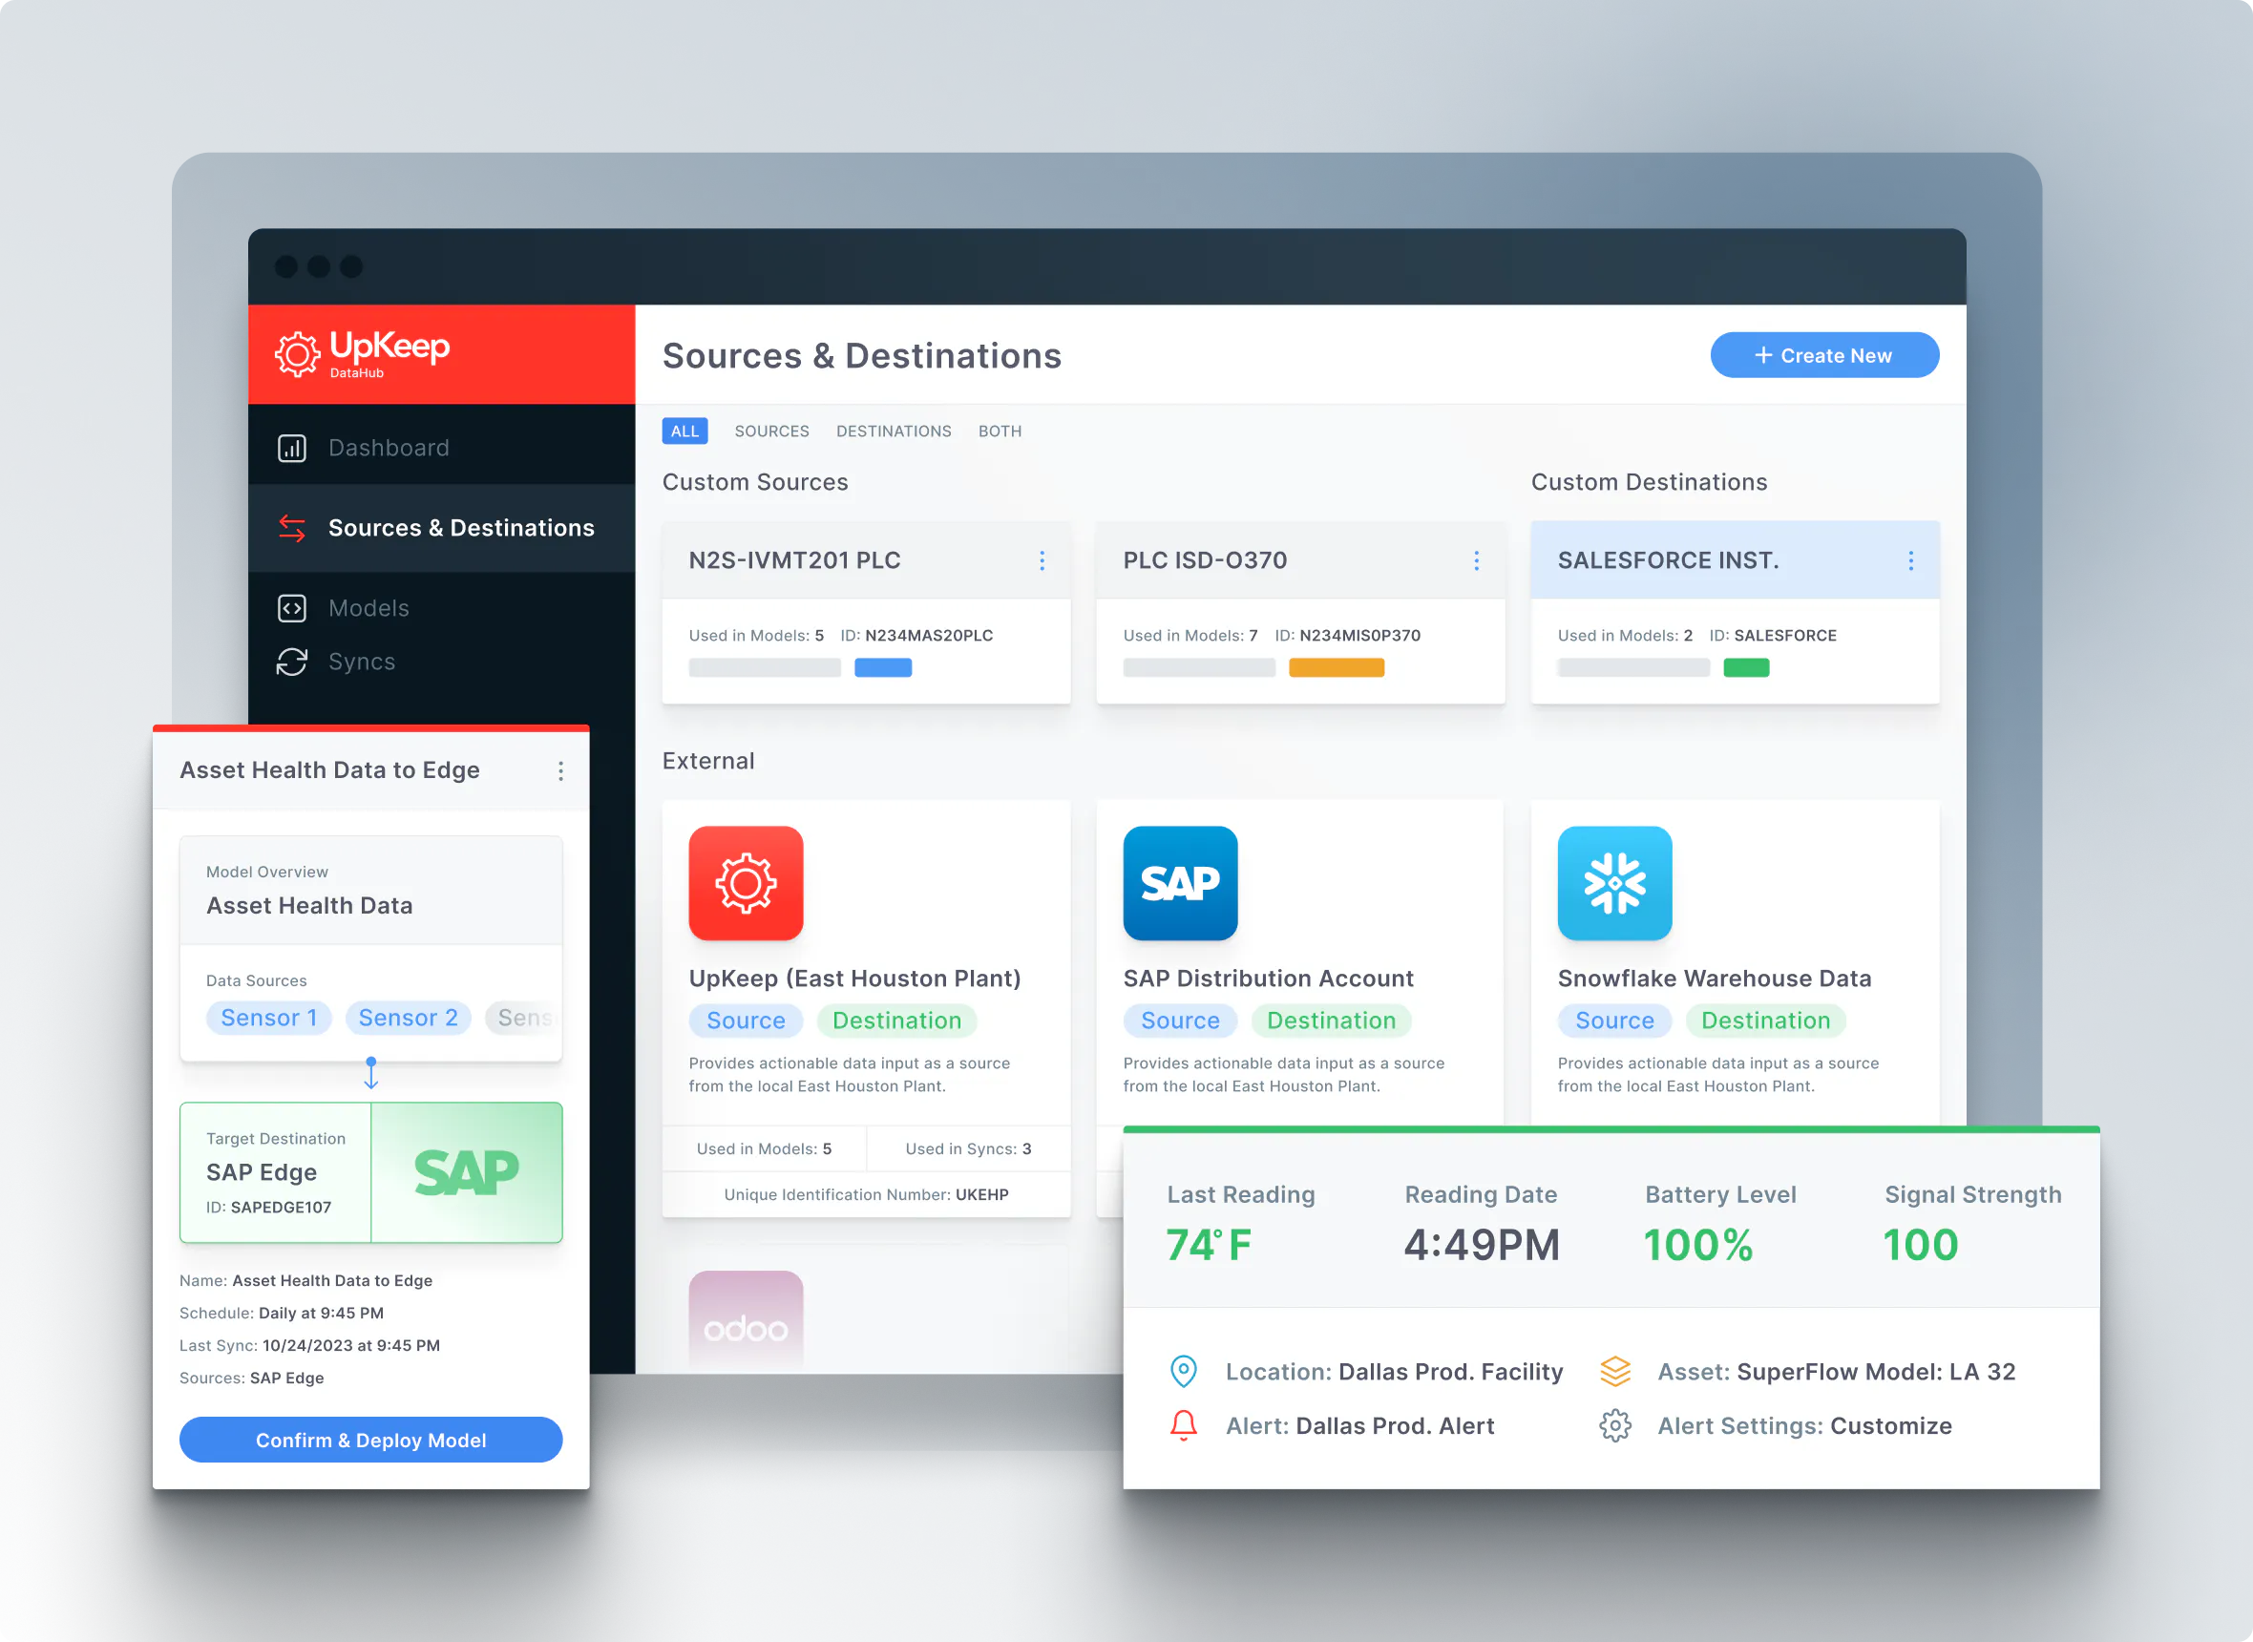This screenshot has width=2253, height=1642.
Task: Click the PLC ISD-O370 card title
Action: [1205, 559]
